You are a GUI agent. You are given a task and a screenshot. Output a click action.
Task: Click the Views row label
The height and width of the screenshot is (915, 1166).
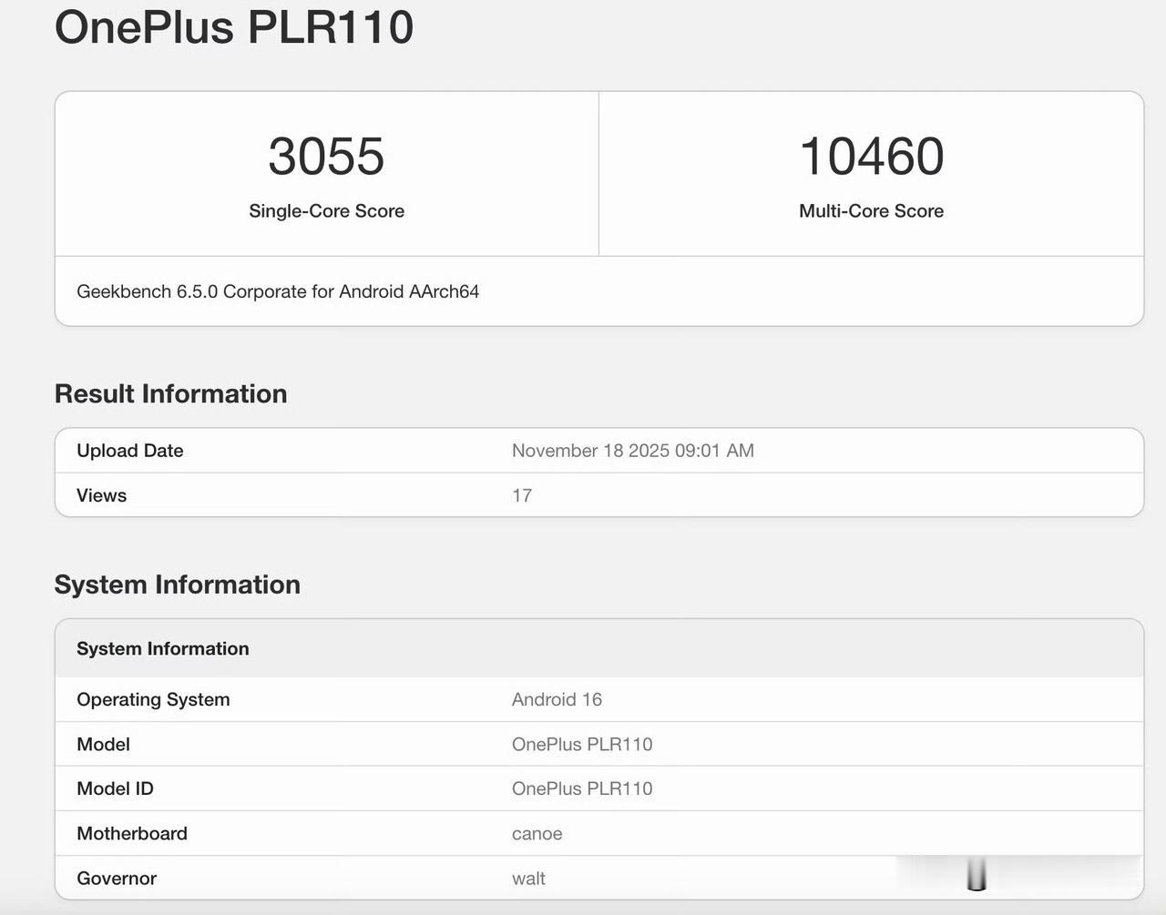pyautogui.click(x=101, y=495)
